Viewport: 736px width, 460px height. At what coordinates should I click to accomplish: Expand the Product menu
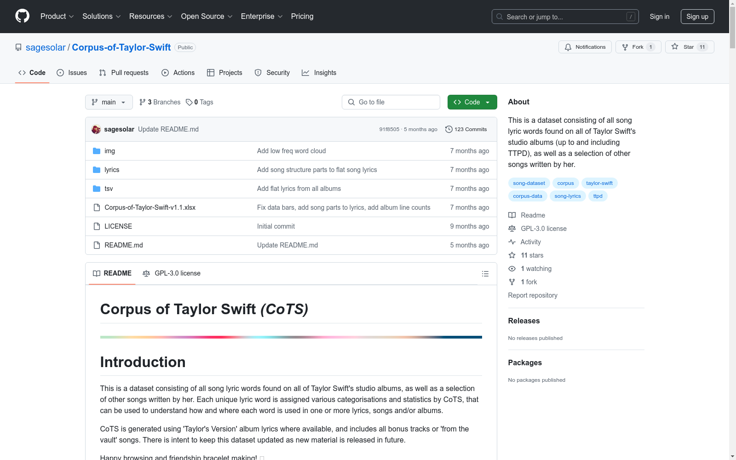click(x=57, y=16)
